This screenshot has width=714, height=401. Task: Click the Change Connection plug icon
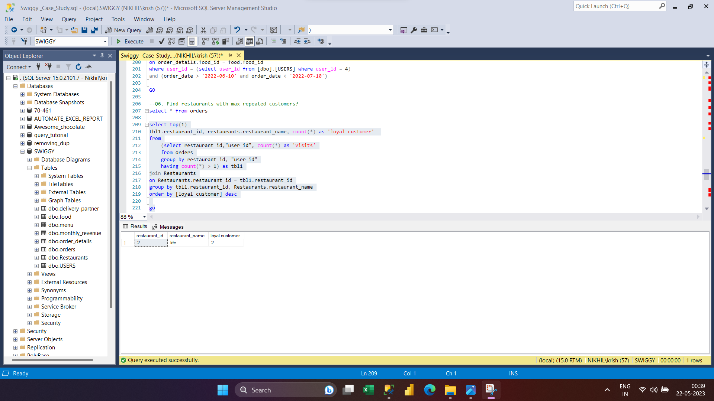pyautogui.click(x=24, y=41)
